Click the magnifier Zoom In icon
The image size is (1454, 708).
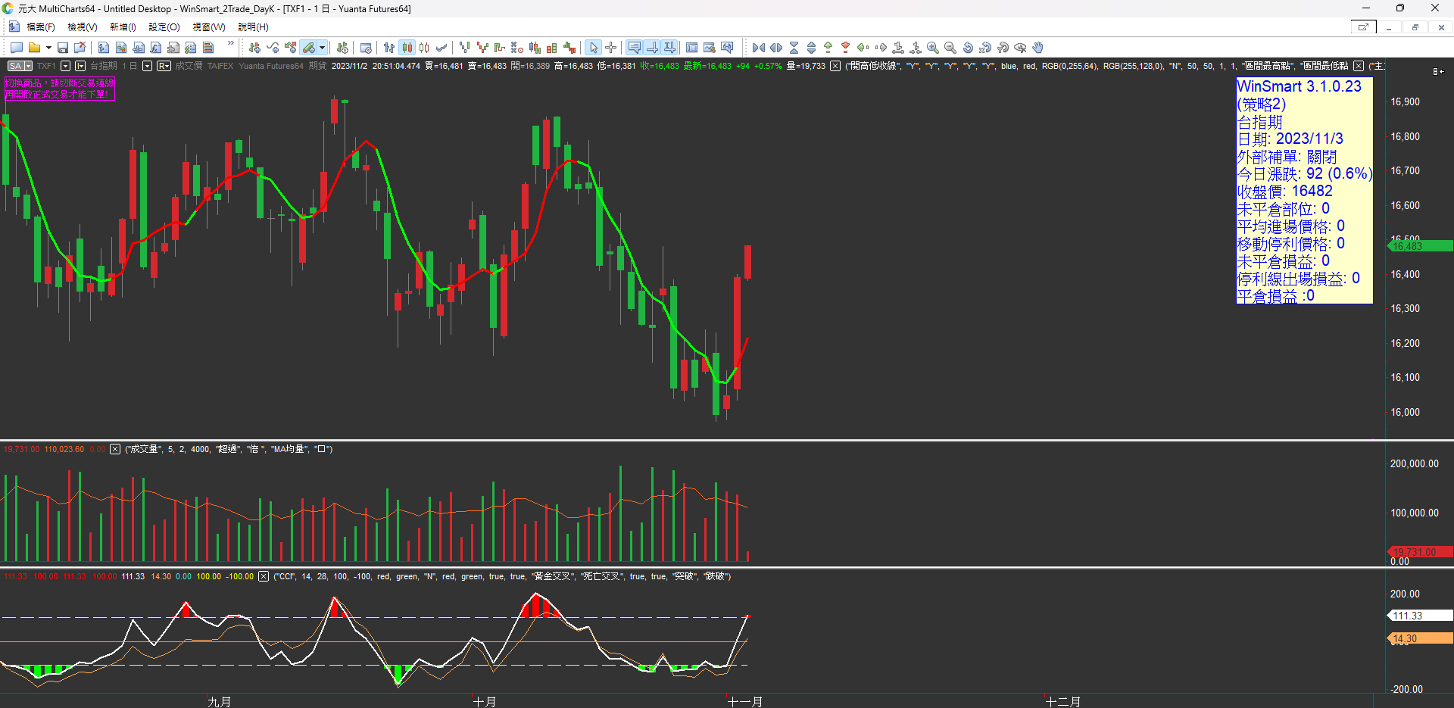tap(933, 48)
